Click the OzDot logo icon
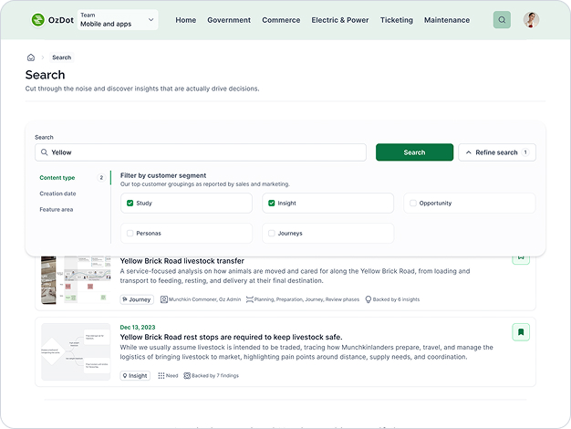571x429 pixels. coord(38,20)
